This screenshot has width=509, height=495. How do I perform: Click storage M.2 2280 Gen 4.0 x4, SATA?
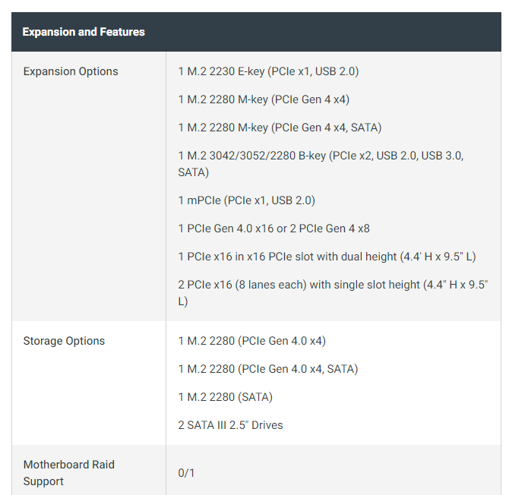pyautogui.click(x=268, y=369)
